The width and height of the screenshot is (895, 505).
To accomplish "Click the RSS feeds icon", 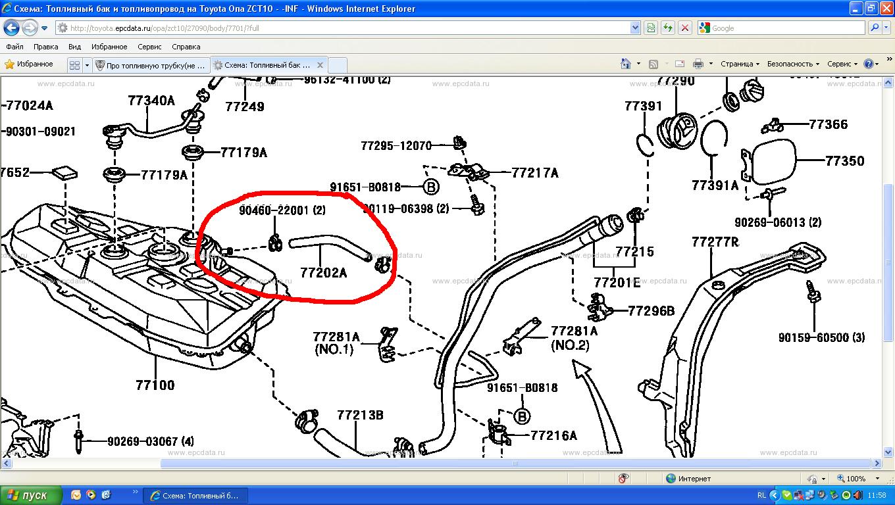I will pos(653,64).
